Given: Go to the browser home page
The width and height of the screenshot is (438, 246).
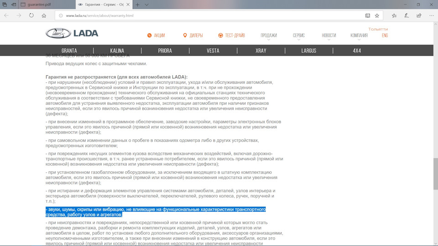Looking at the screenshot, I should click(44, 15).
